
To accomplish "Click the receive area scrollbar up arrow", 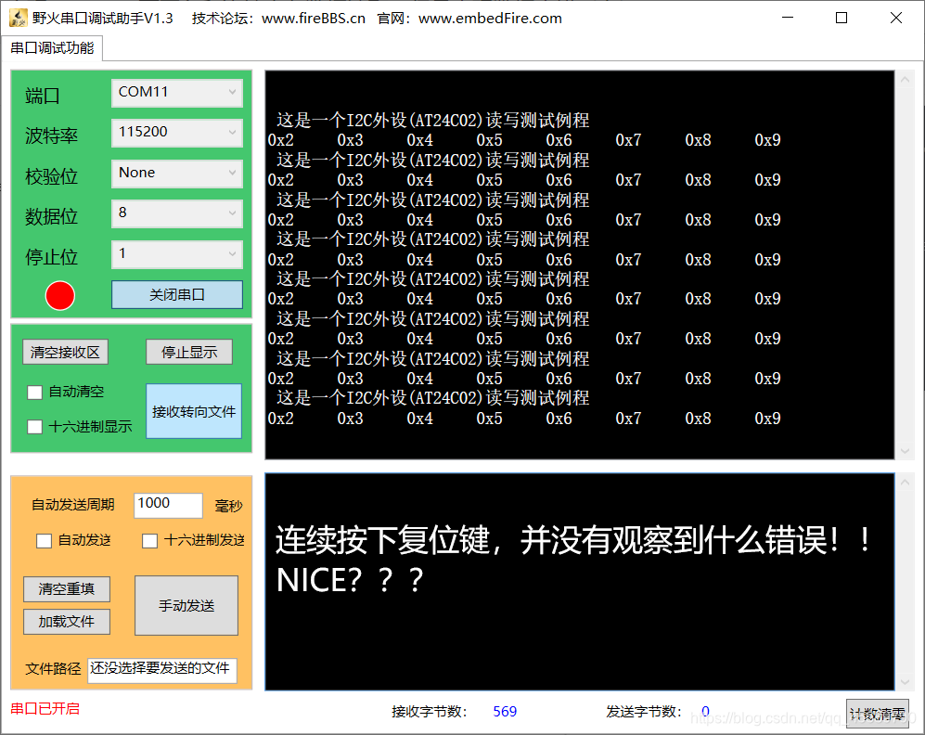I will pos(905,80).
